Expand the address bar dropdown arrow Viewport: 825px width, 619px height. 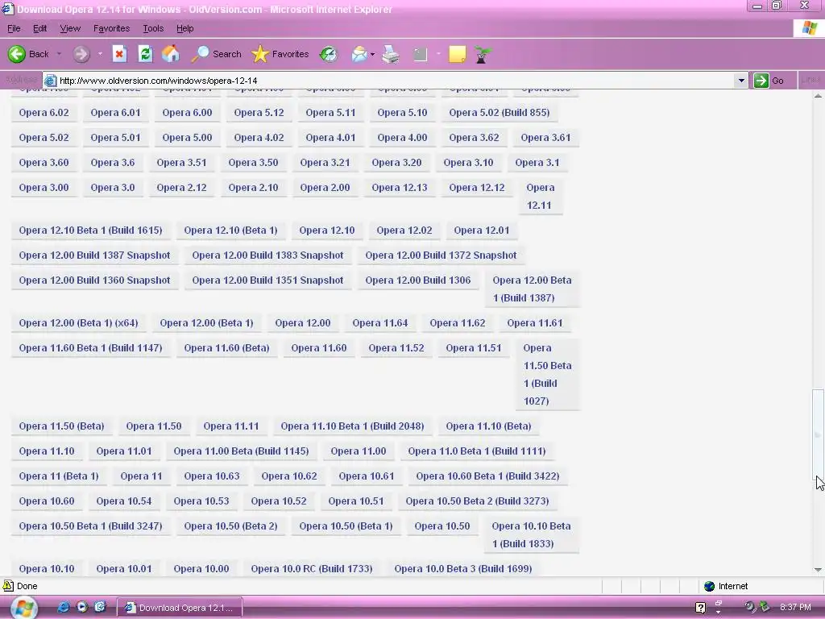click(x=741, y=81)
